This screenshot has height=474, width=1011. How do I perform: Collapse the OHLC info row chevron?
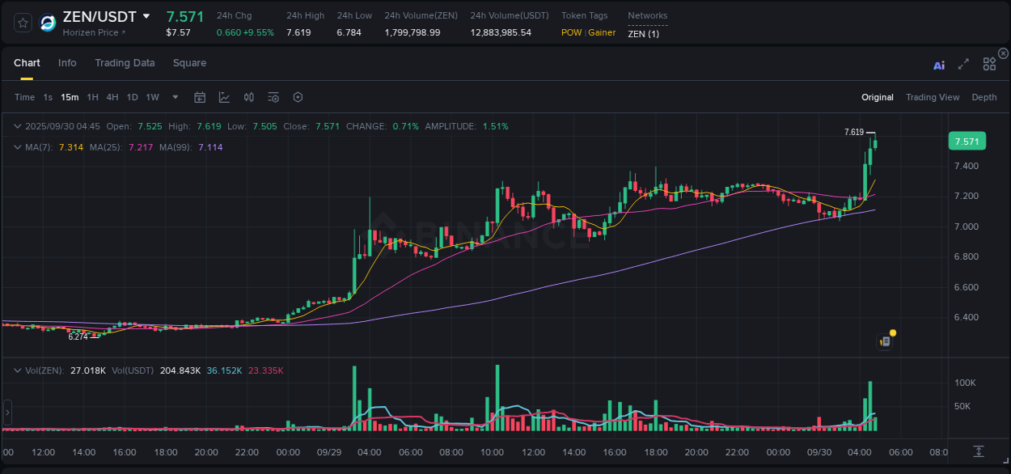point(18,126)
